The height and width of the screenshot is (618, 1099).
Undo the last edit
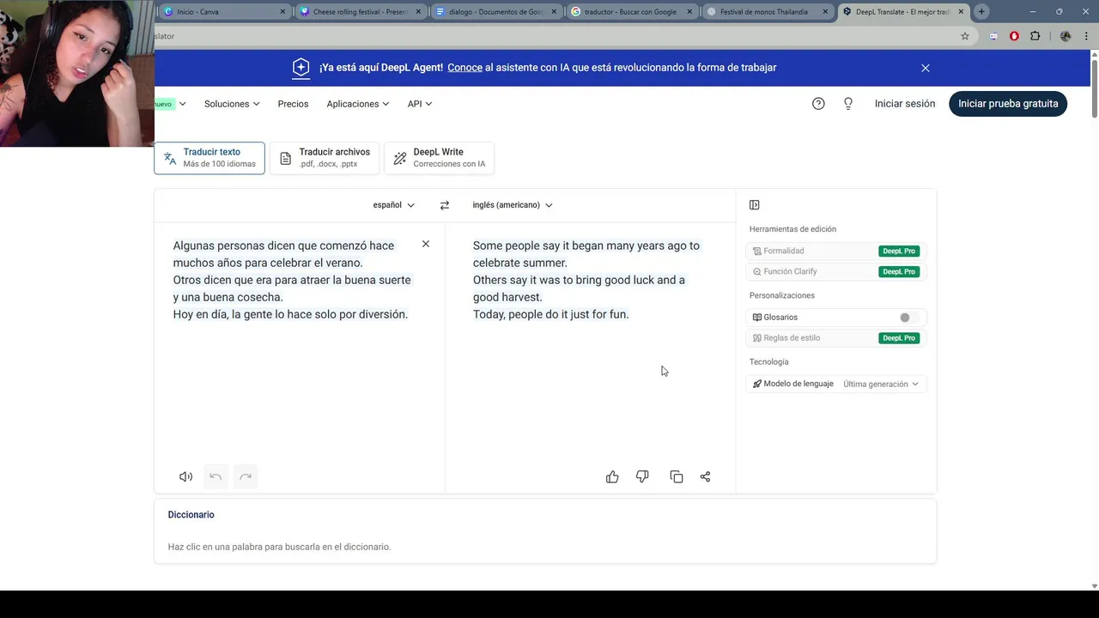tap(216, 477)
